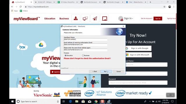Open the Education menu on the website
Image resolution: width=186 pixels, height=104 pixels.
point(50,18)
